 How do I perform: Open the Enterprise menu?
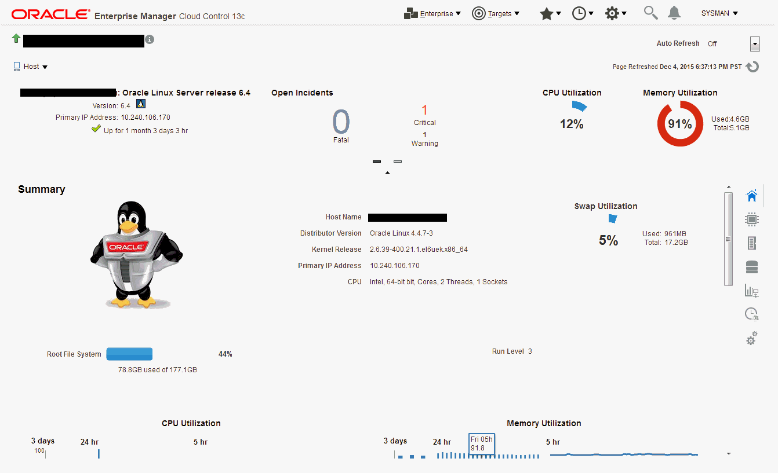(x=432, y=13)
